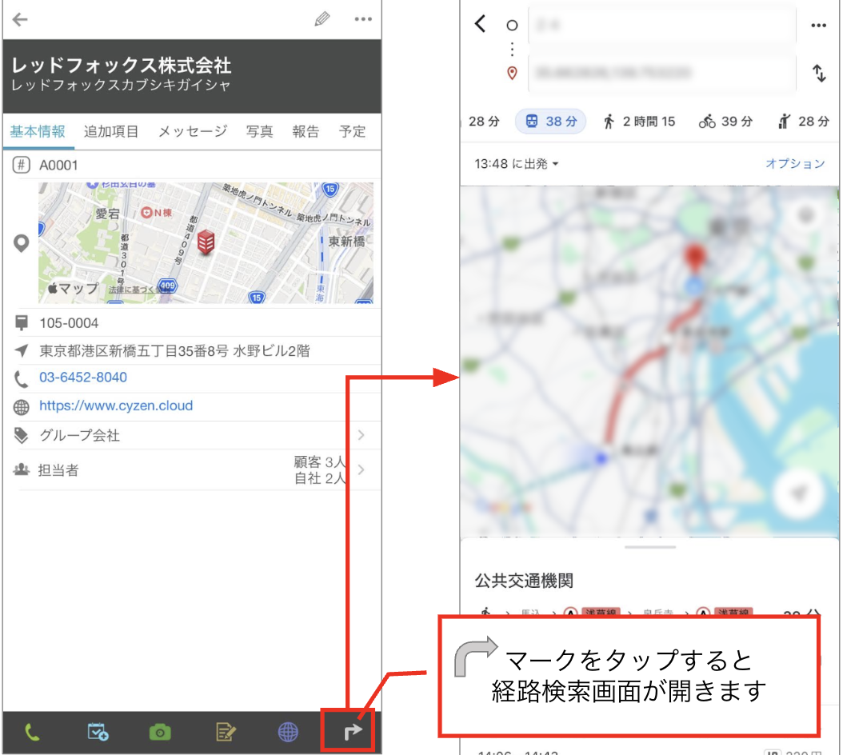This screenshot has height=755, width=843.
Task: Tap the globe icon beside the URL
Action: pos(21,407)
